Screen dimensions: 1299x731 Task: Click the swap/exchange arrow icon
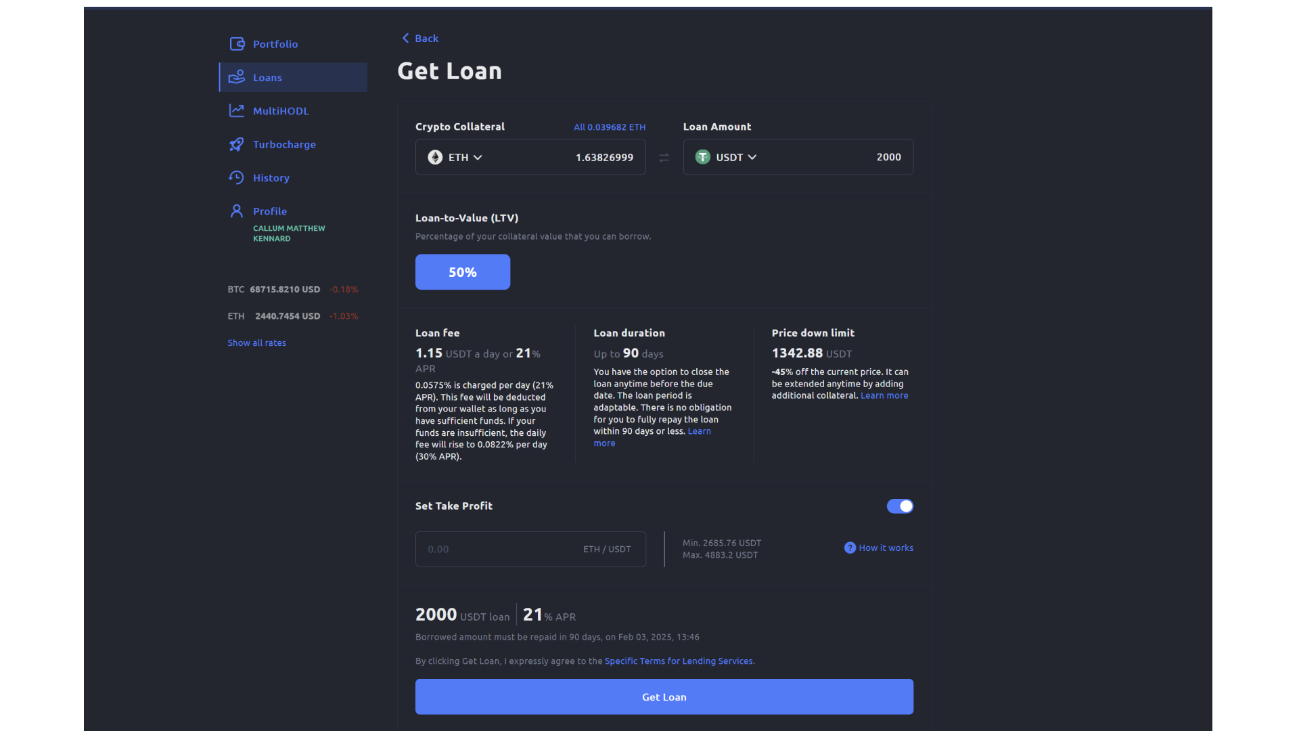(664, 157)
